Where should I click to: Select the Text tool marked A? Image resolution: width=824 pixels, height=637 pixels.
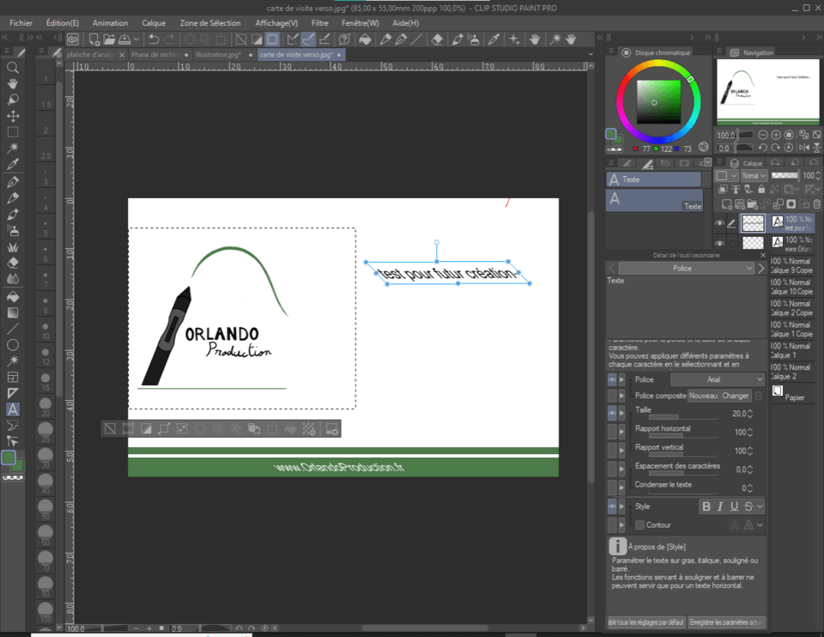13,409
